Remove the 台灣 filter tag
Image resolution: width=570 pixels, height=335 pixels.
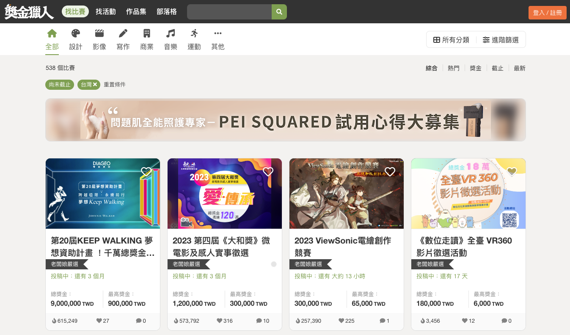95,85
